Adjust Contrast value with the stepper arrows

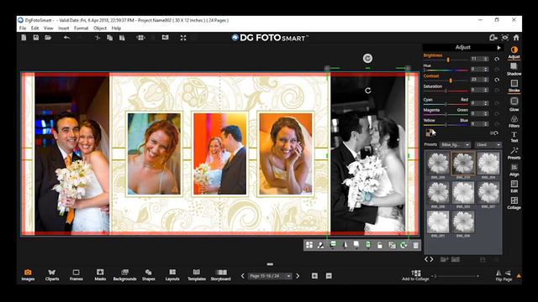[x=486, y=80]
